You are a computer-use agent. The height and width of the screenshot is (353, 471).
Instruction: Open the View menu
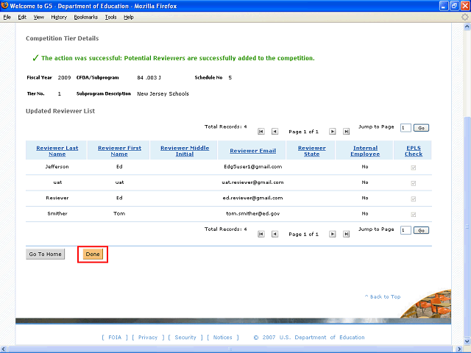click(x=39, y=17)
